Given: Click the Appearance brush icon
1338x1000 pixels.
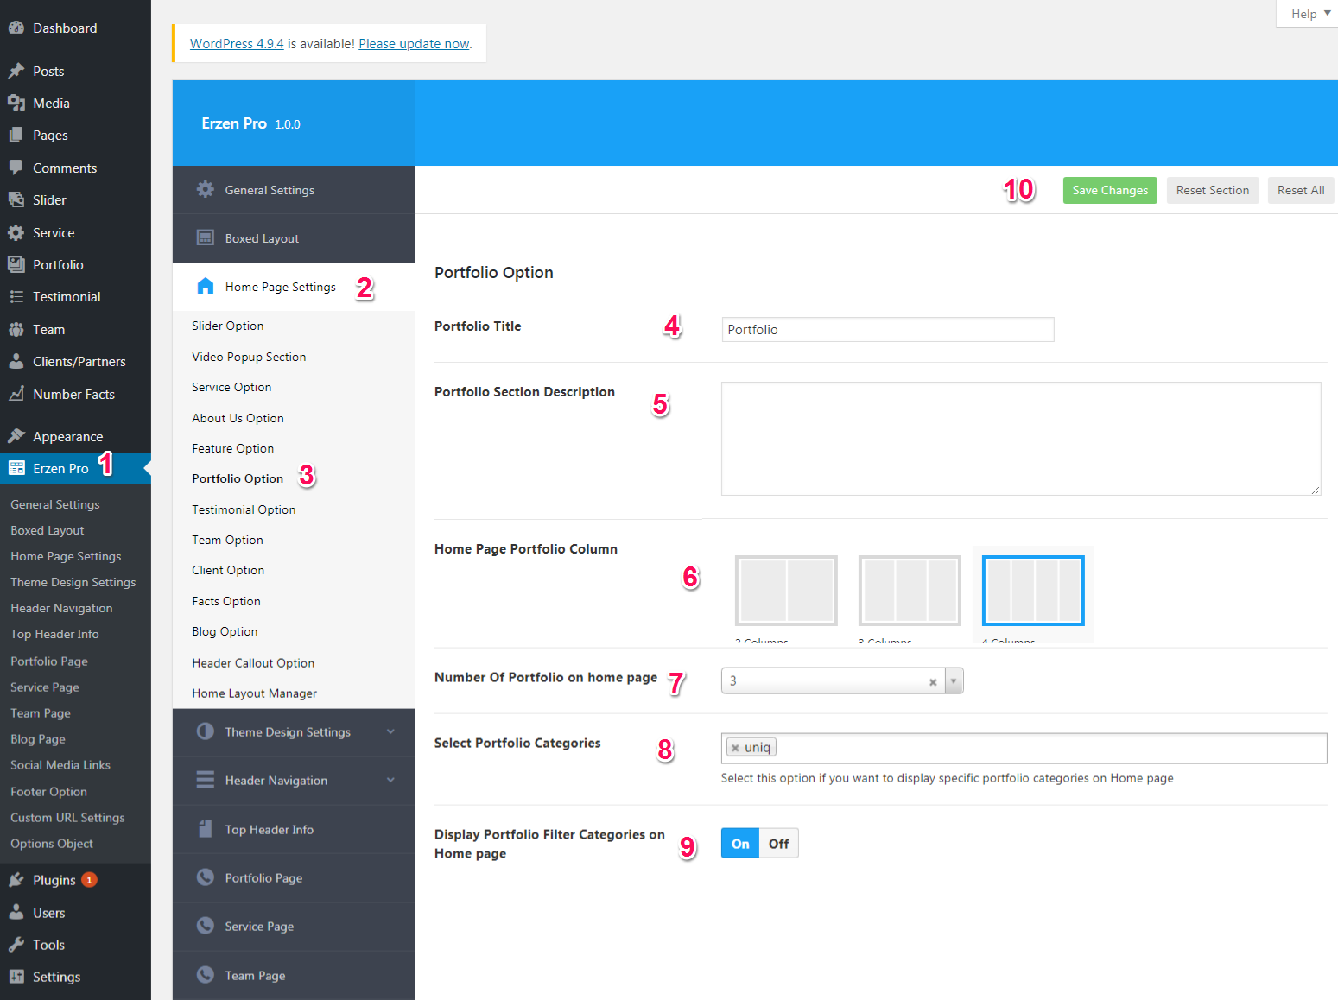Looking at the screenshot, I should (16, 436).
